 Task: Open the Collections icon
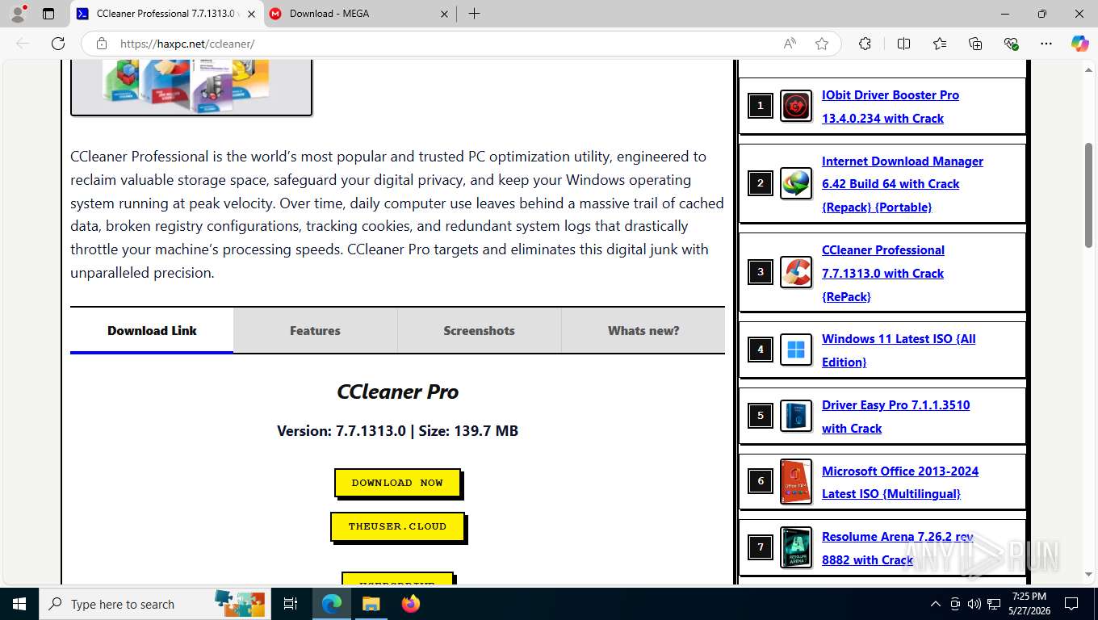975,44
